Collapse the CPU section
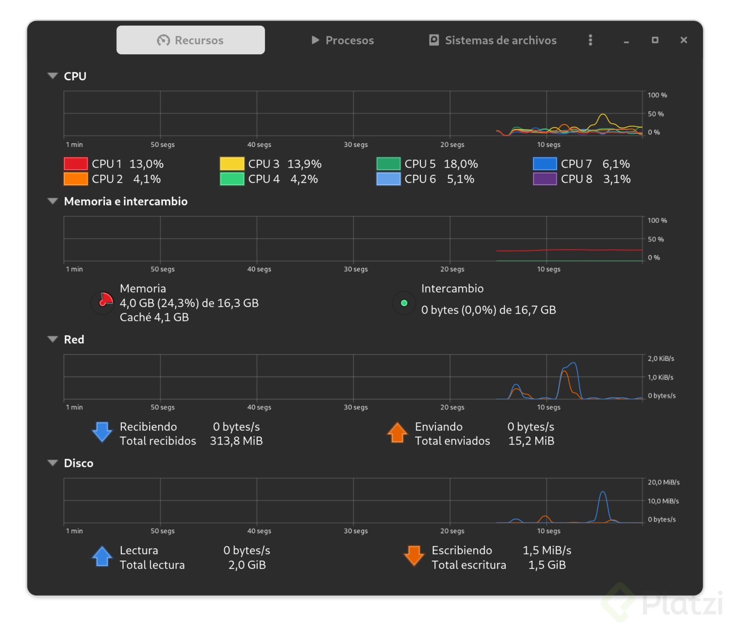This screenshot has height=629, width=730. tap(53, 76)
